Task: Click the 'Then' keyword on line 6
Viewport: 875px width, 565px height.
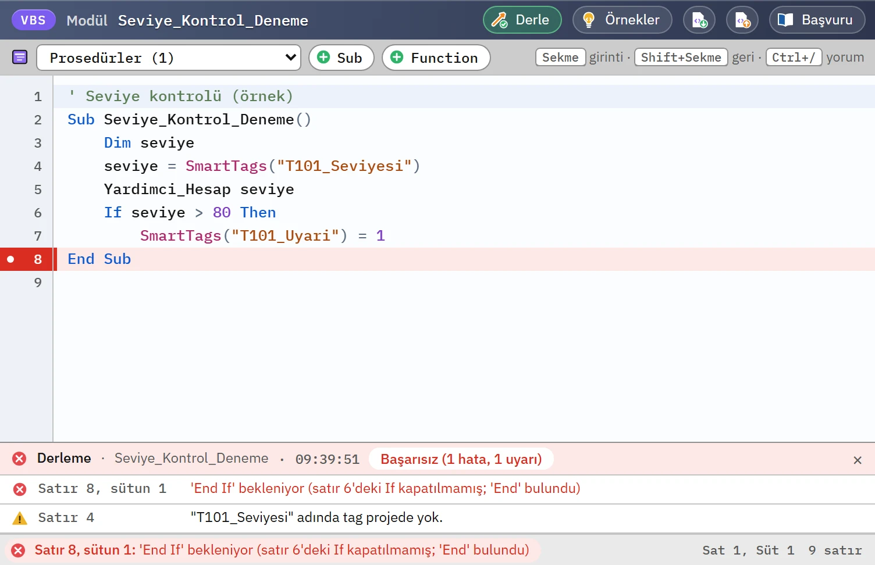Action: pos(258,212)
